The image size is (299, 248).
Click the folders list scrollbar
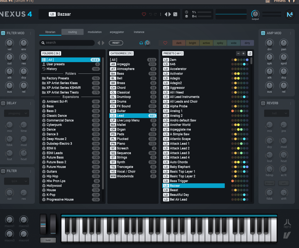pyautogui.click(x=103, y=123)
